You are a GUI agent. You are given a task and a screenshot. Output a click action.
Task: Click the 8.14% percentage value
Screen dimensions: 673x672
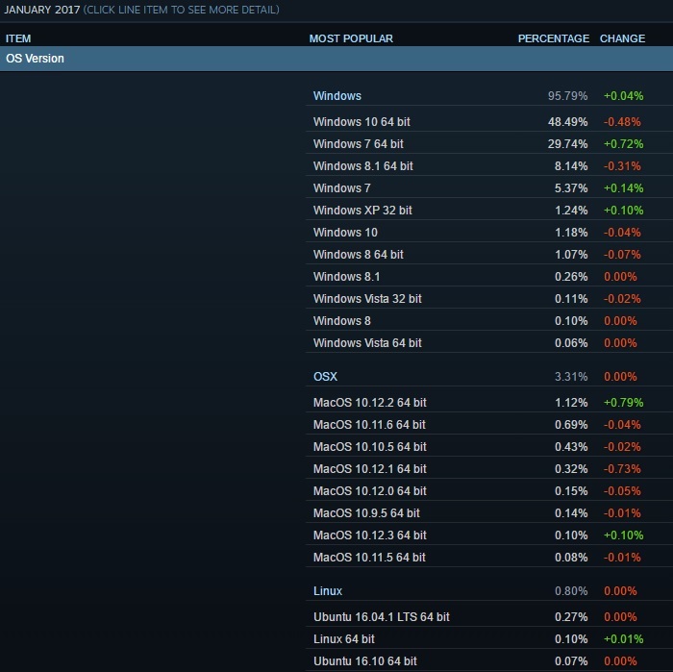pos(571,166)
